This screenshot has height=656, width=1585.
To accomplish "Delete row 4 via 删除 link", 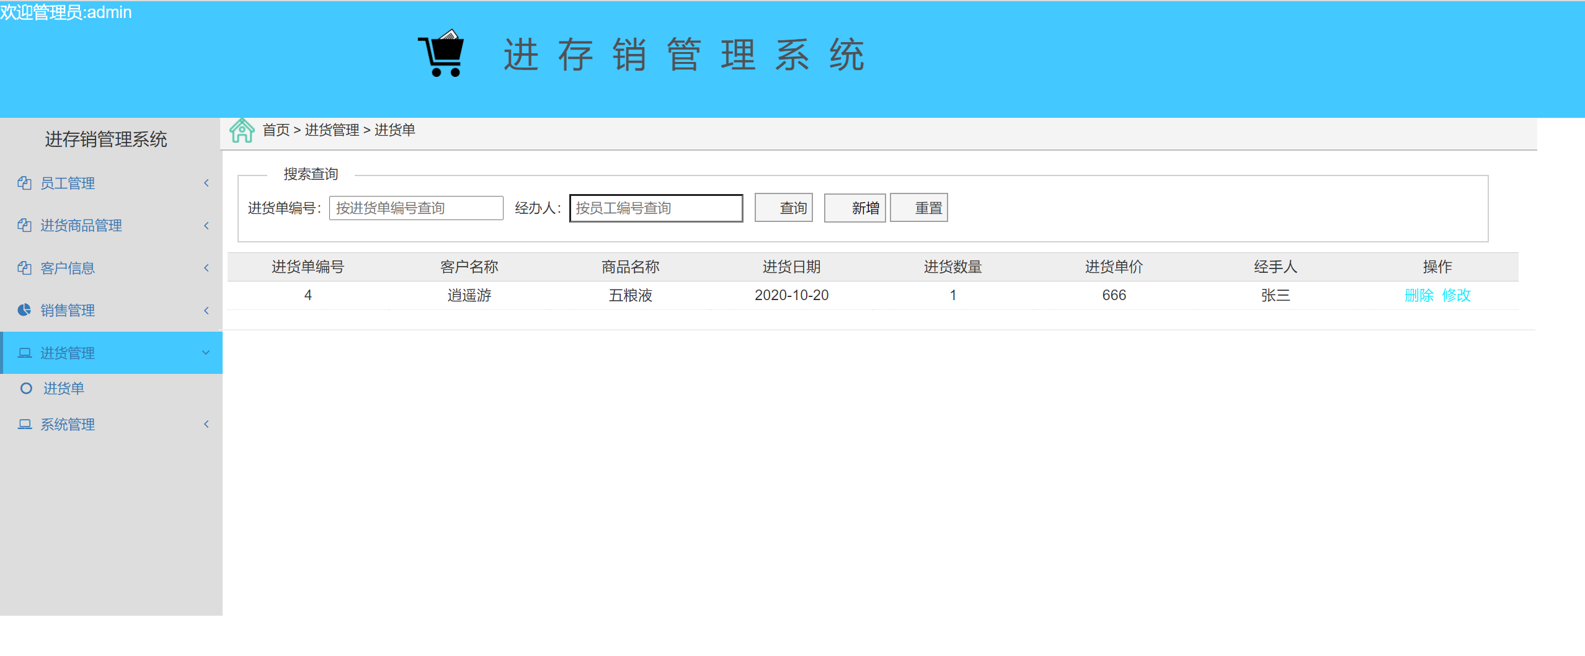I will [x=1419, y=295].
